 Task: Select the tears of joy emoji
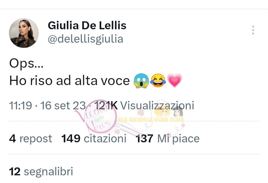pyautogui.click(x=158, y=81)
